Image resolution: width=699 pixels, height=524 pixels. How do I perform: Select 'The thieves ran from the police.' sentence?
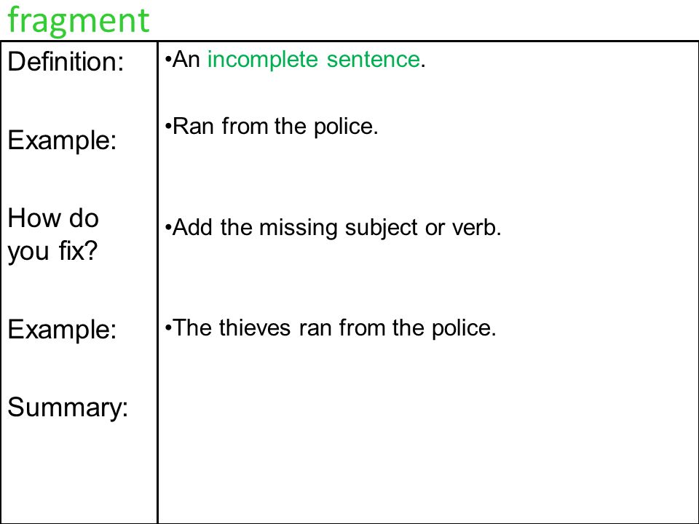click(x=331, y=328)
